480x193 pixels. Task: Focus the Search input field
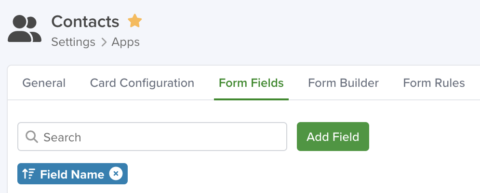coord(152,137)
